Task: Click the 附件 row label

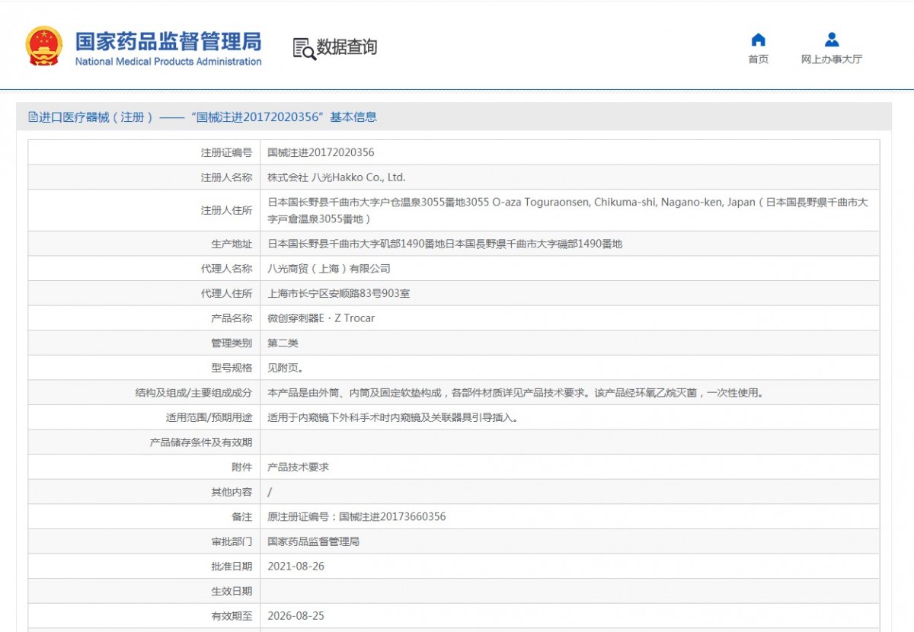Action: [x=242, y=467]
